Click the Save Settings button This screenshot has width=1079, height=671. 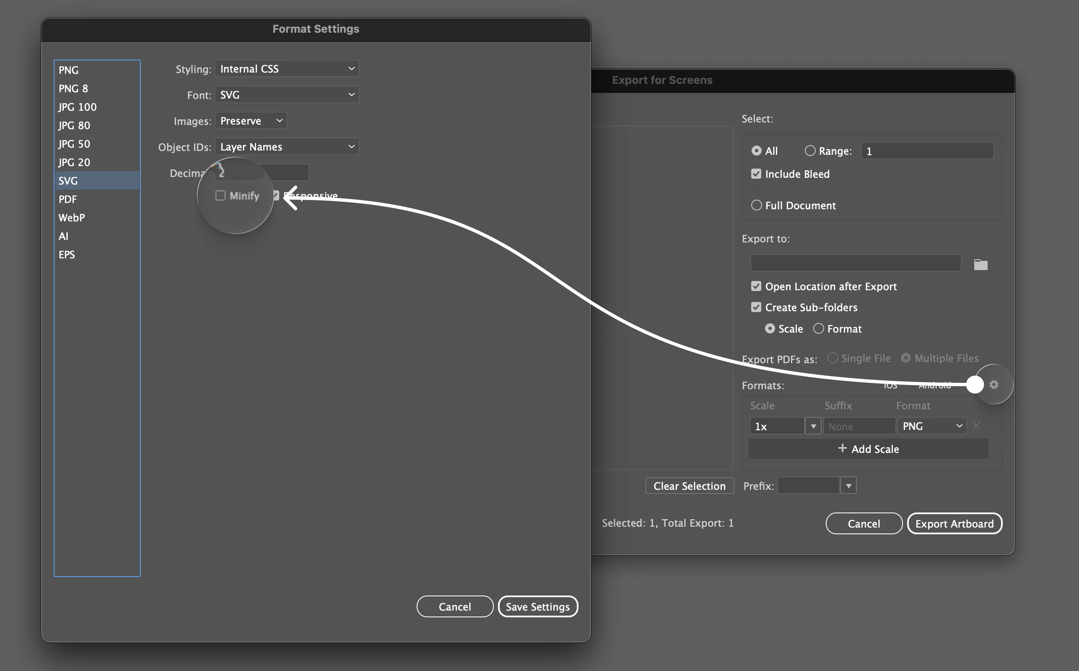[x=537, y=606]
